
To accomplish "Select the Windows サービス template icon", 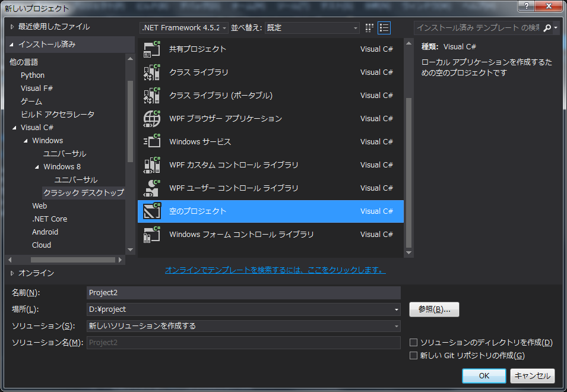I will pos(152,141).
